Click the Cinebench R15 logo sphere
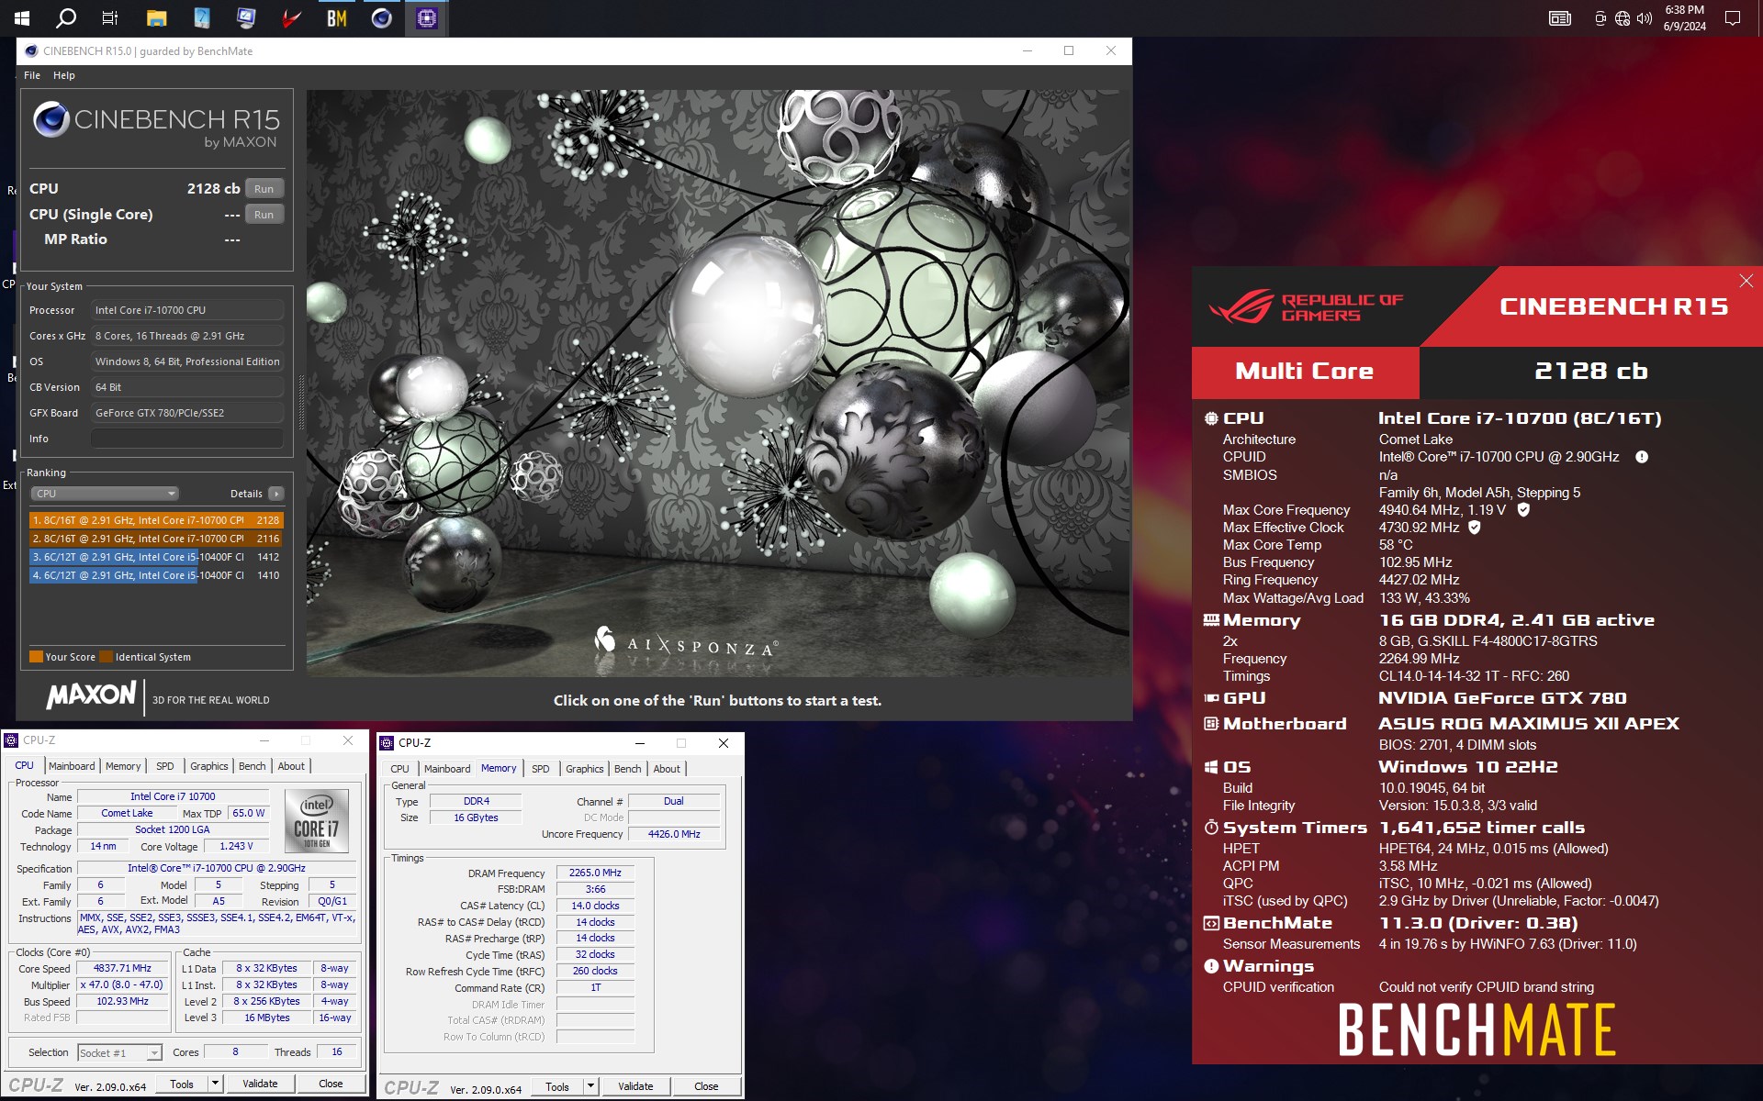The height and width of the screenshot is (1101, 1763). coord(51,119)
